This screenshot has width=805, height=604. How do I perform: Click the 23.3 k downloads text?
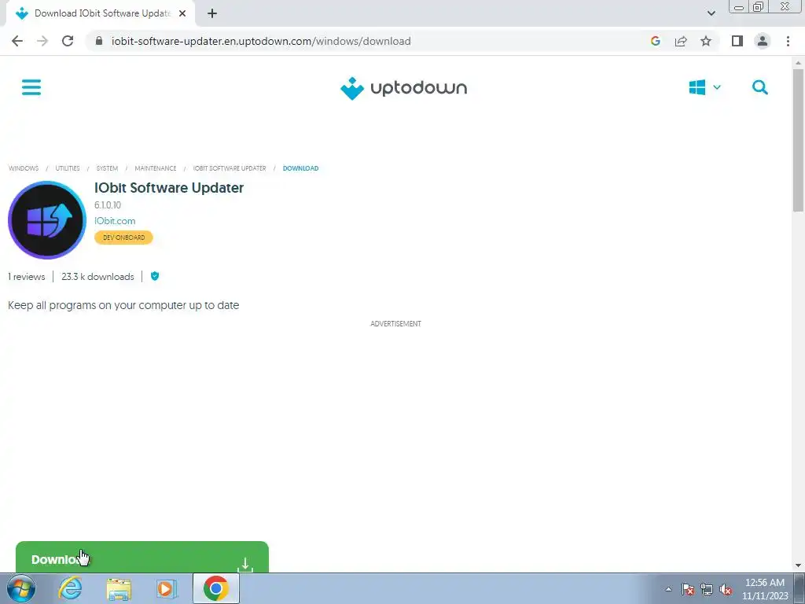click(97, 277)
